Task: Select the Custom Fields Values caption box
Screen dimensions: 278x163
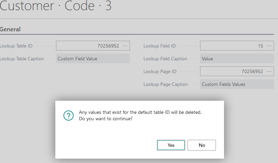Action: [x=237, y=84]
